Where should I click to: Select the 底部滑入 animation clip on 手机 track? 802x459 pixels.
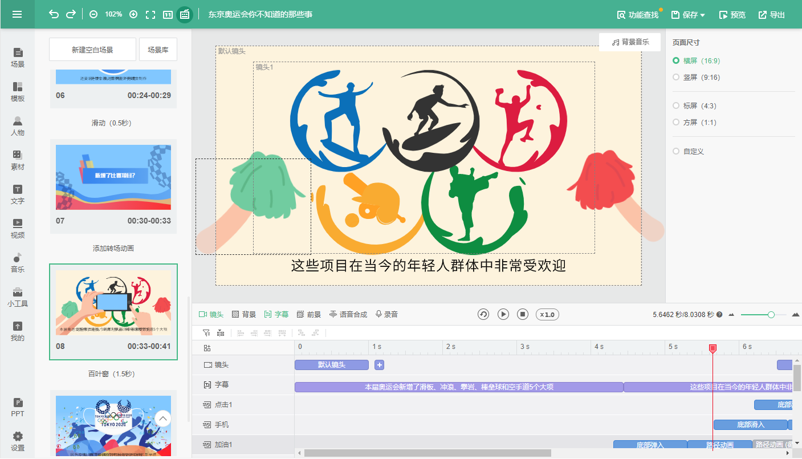[751, 425]
